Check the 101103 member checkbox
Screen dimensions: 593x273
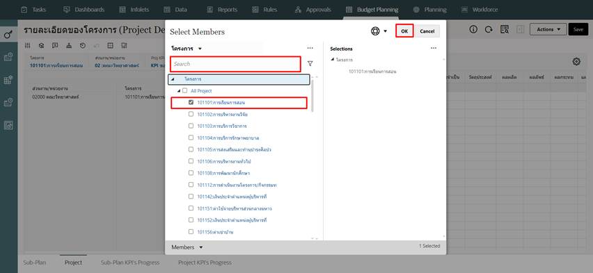click(x=191, y=126)
